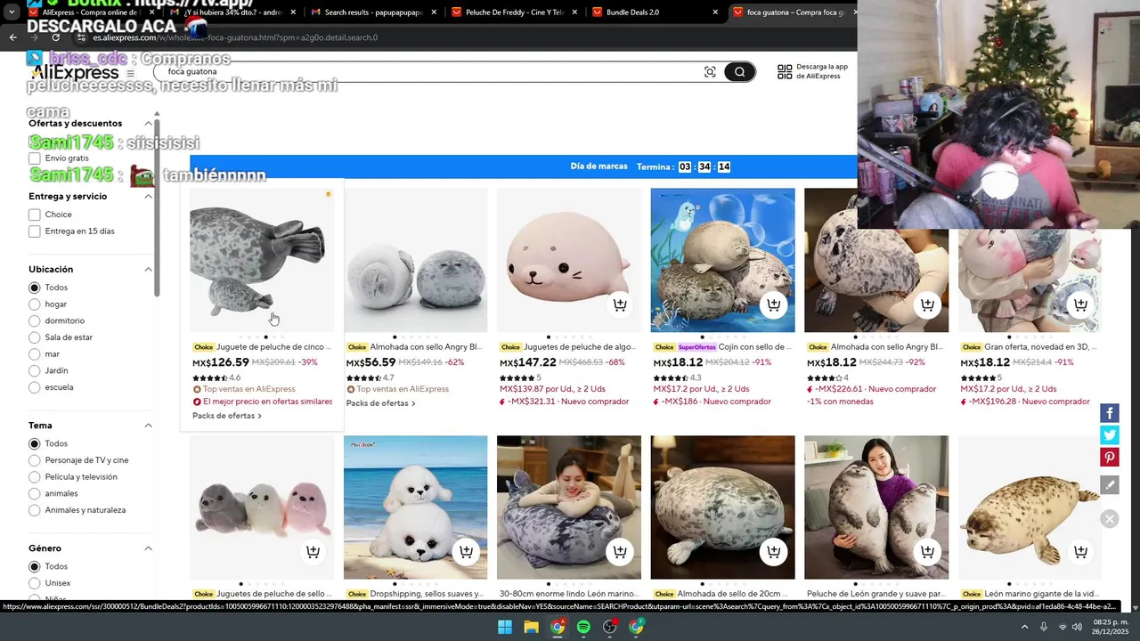Add León marino gigante item to cart

pos(1080,552)
